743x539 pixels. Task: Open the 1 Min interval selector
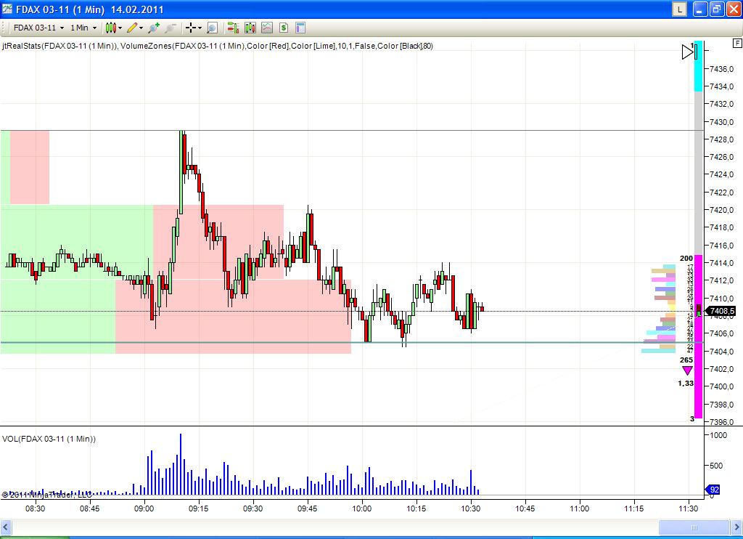(x=83, y=28)
